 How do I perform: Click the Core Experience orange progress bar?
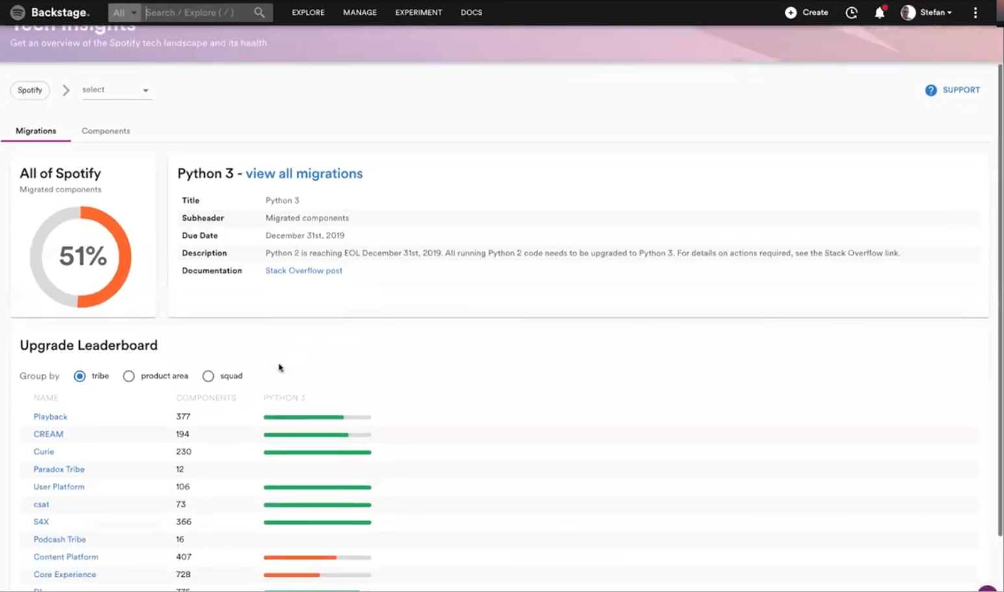pos(317,575)
